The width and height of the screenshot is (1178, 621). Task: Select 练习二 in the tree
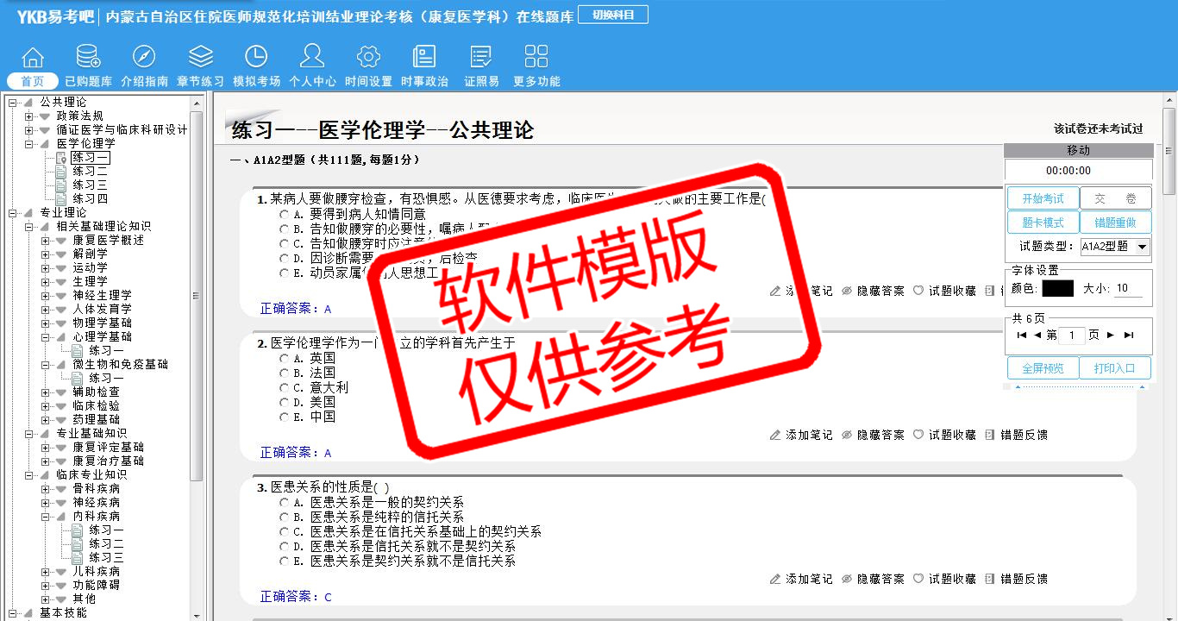(90, 172)
